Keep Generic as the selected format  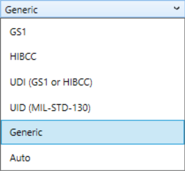[x=92, y=132]
